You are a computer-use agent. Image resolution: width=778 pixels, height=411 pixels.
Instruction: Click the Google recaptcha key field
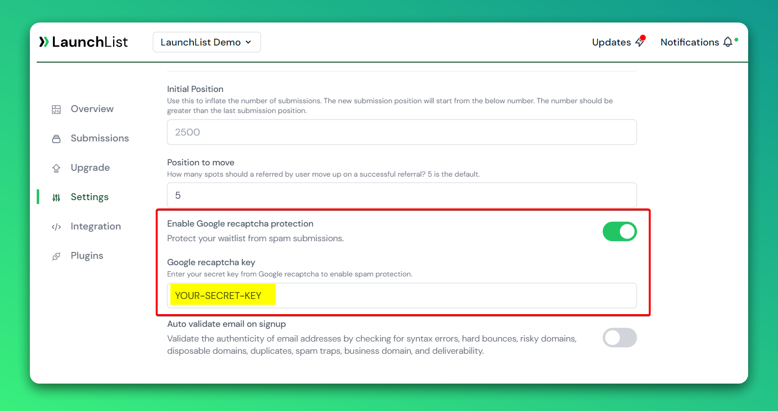coord(401,296)
